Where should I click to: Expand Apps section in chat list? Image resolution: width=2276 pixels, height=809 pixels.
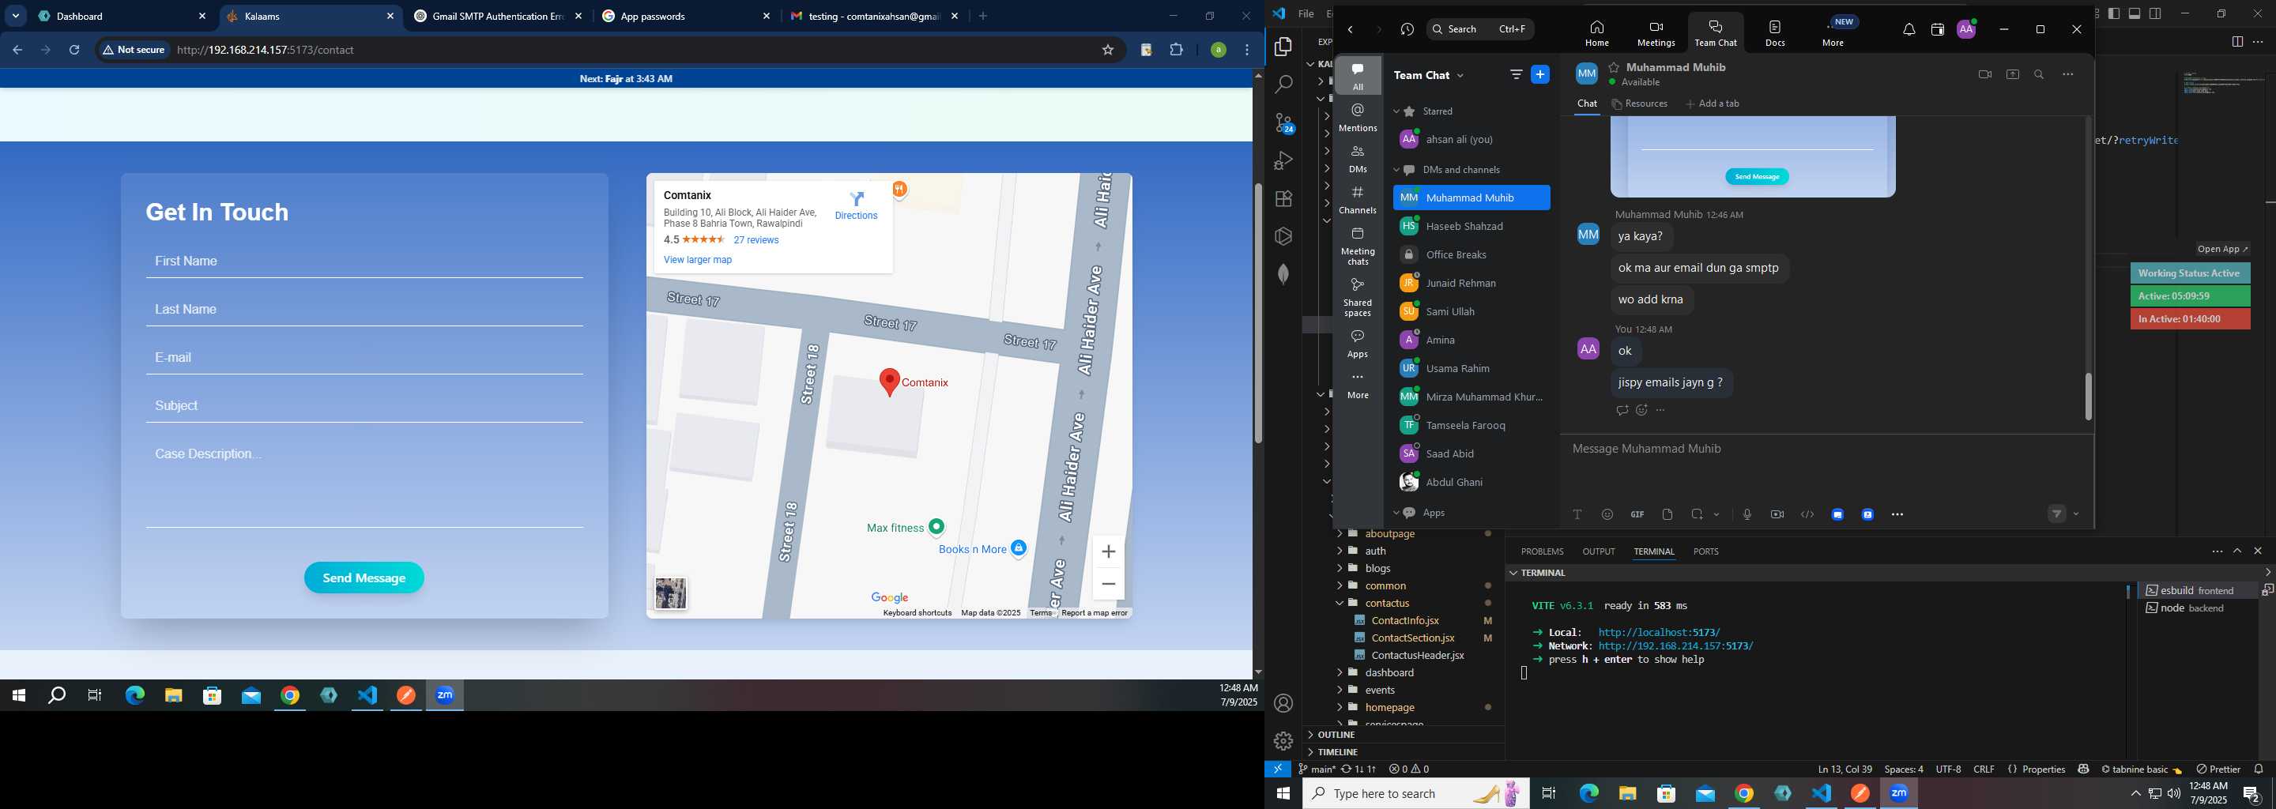click(x=1397, y=514)
